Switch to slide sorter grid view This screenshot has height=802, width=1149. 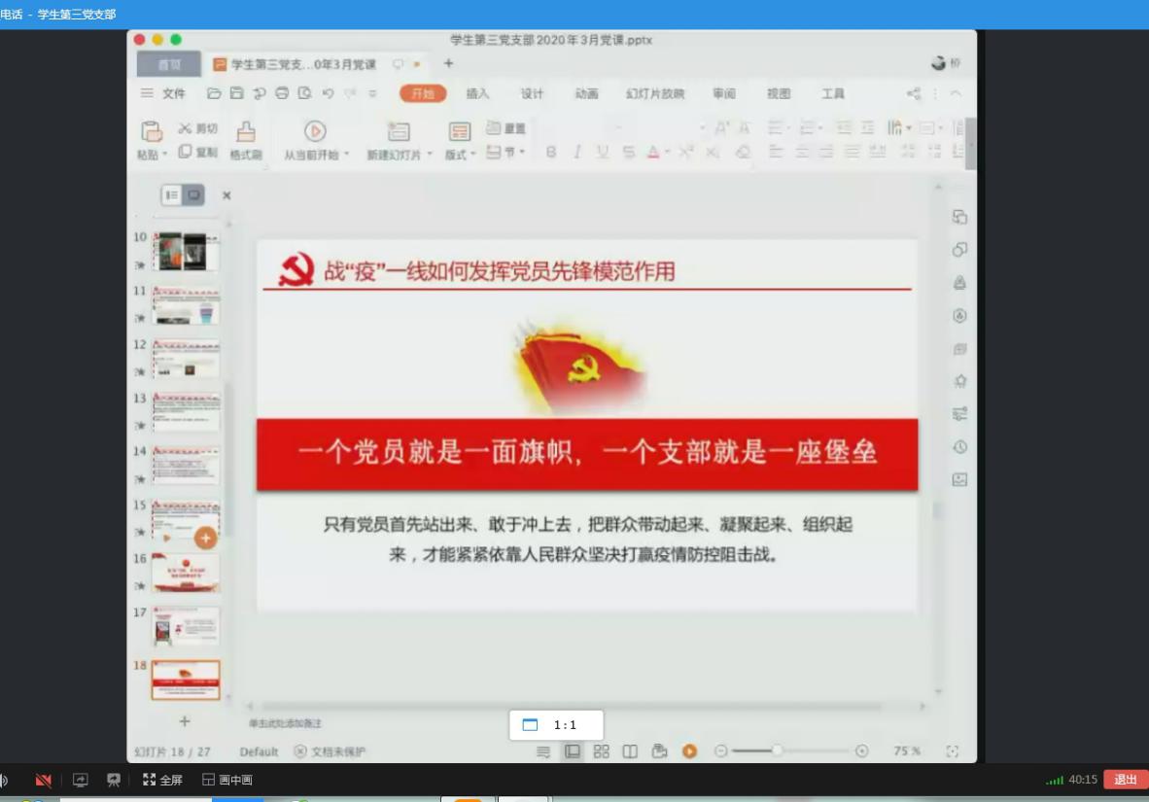tap(602, 751)
